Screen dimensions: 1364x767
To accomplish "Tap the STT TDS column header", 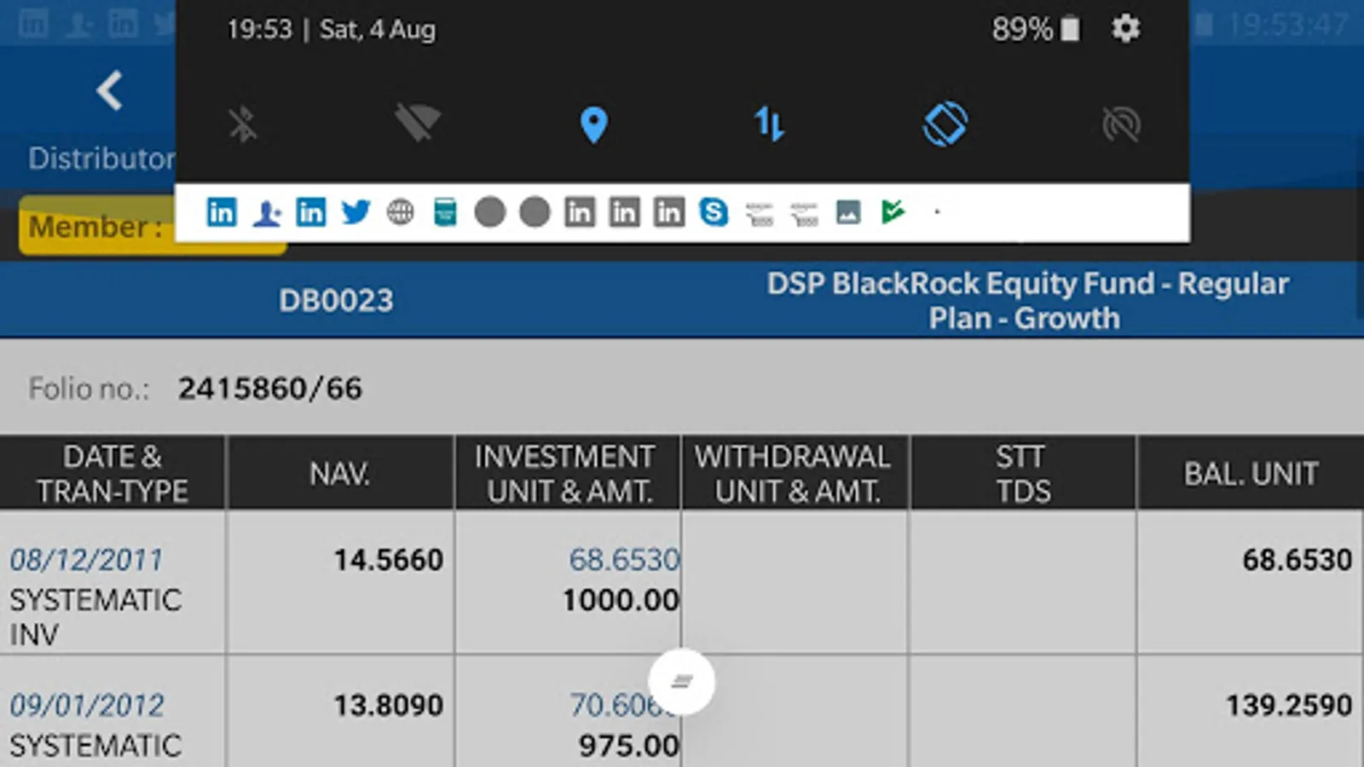I will (1022, 474).
